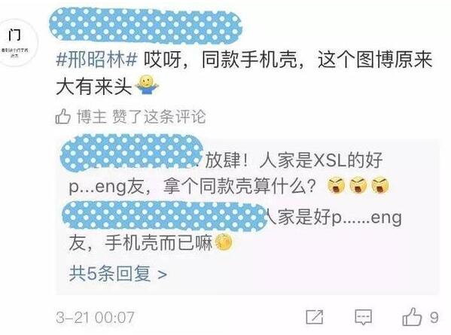Open the reply speech-bubble icon
The height and width of the screenshot is (335, 451).
364,318
